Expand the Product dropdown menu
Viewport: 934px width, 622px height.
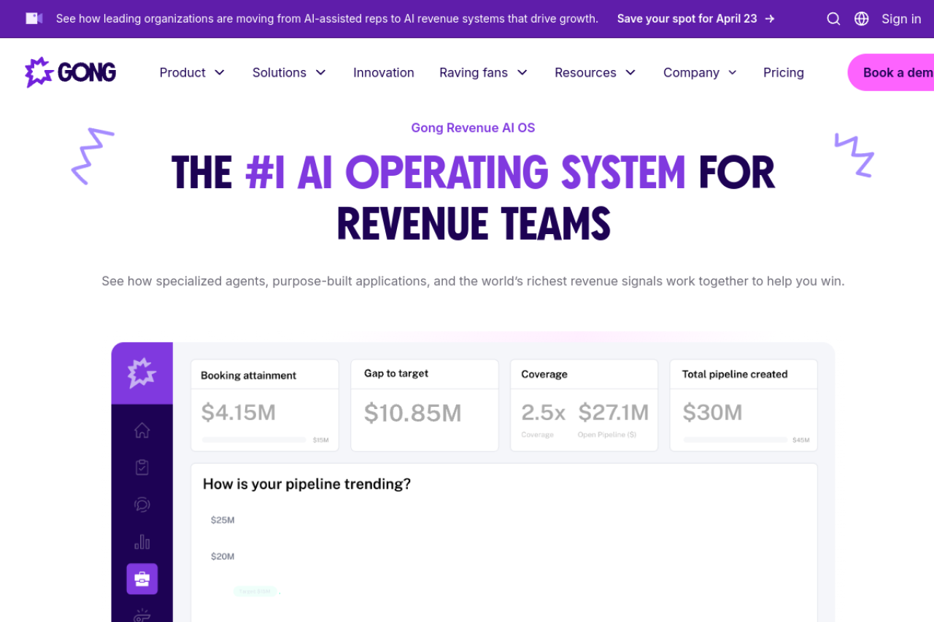pos(192,72)
